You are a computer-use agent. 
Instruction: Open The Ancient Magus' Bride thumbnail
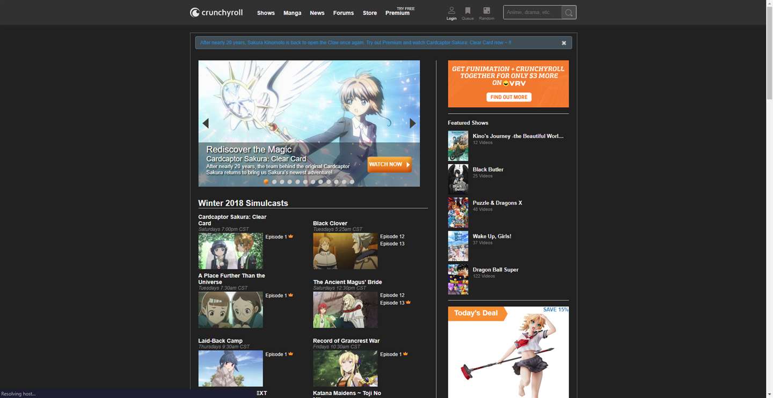345,309
